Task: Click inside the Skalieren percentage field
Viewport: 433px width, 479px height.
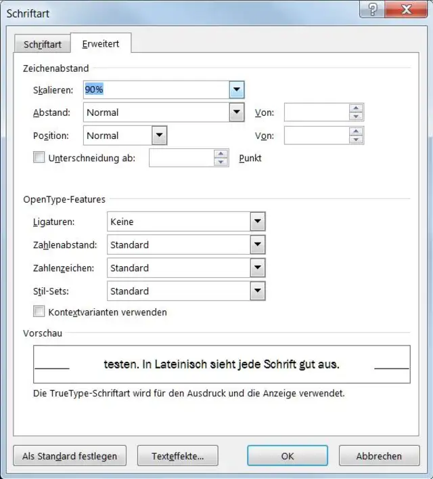Action: point(156,89)
